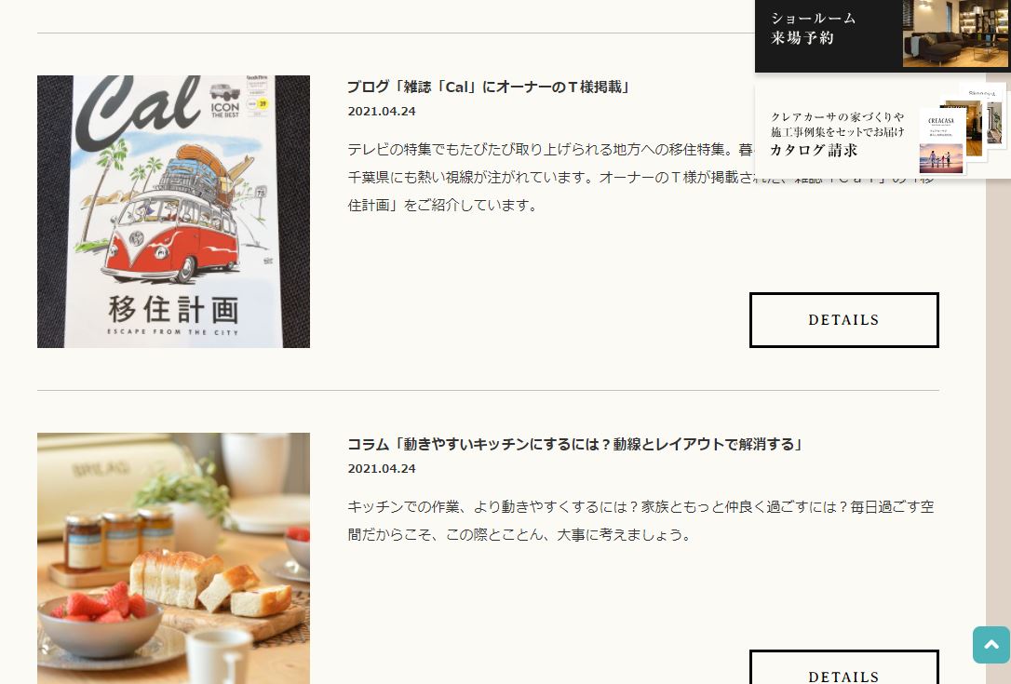Open the kitchen bread photo thumbnail

pyautogui.click(x=173, y=558)
